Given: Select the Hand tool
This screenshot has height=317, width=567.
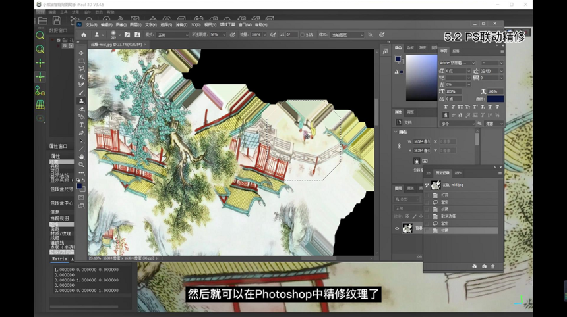Looking at the screenshot, I should 81,157.
